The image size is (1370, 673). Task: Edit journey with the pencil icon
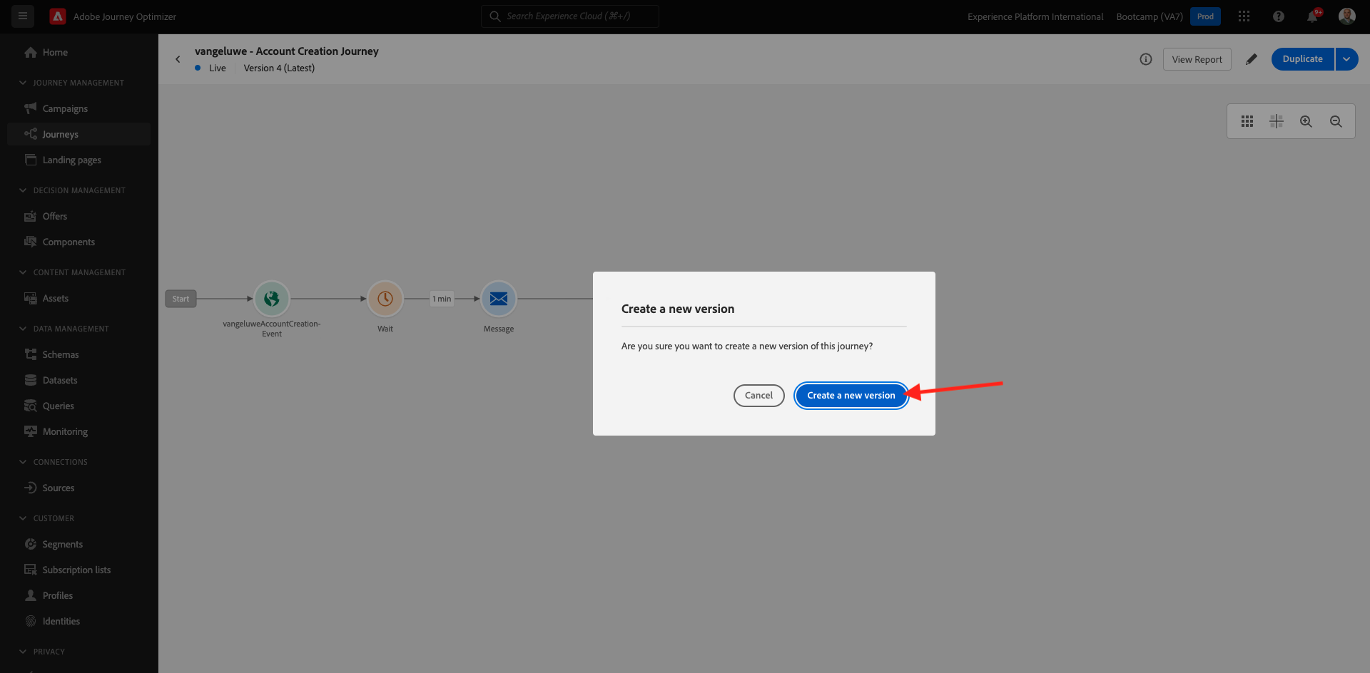(x=1252, y=59)
